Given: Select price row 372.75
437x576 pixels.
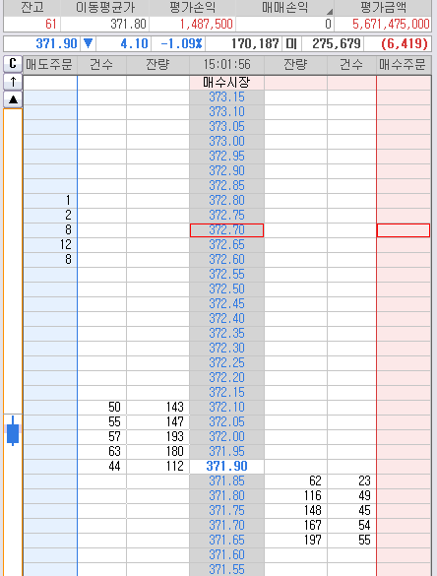Looking at the screenshot, I should click(x=226, y=216).
